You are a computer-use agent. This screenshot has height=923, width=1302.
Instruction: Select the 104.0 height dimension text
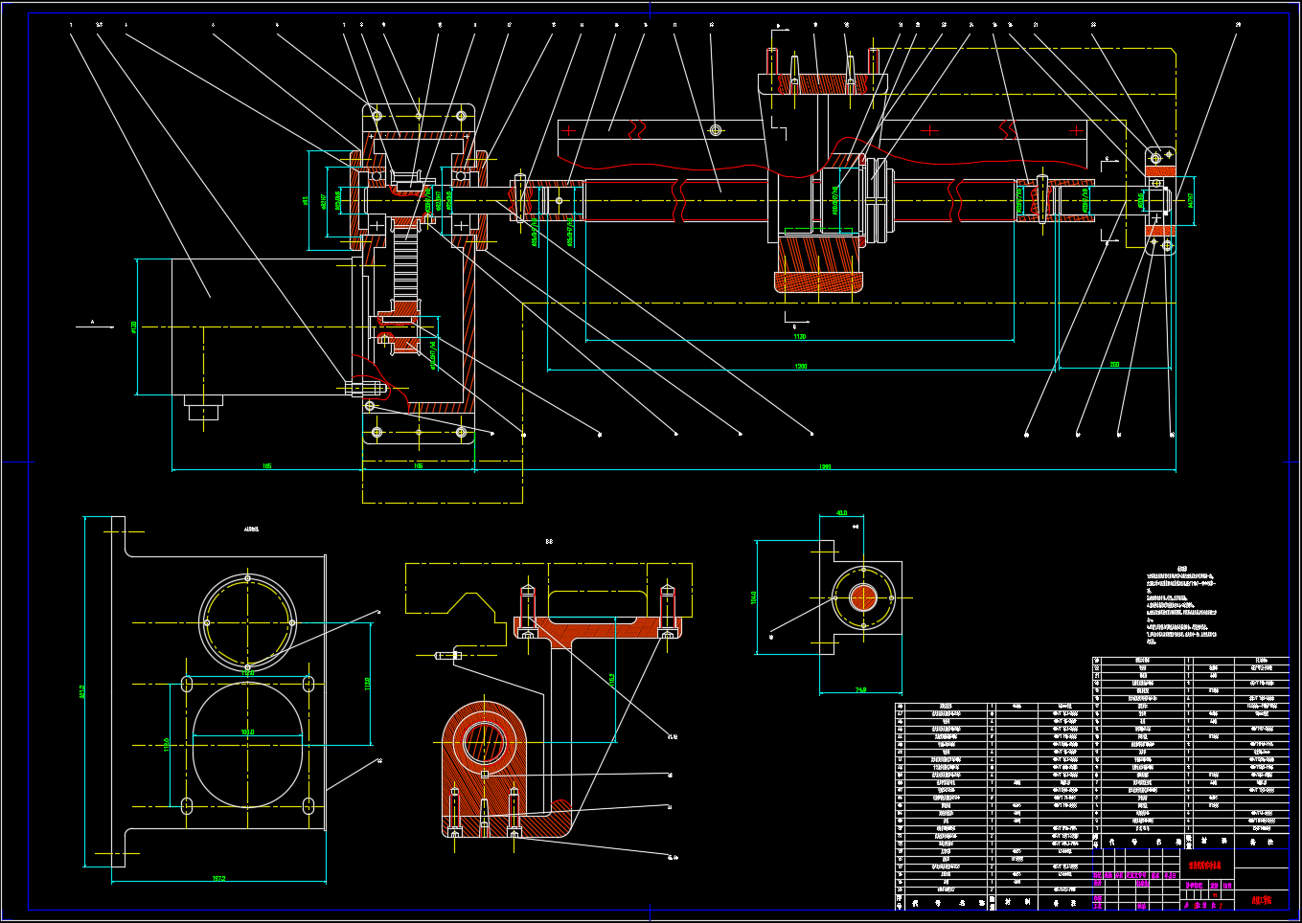coord(754,597)
